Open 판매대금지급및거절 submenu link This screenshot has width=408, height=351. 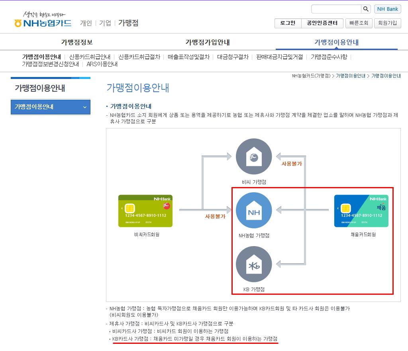pos(279,57)
